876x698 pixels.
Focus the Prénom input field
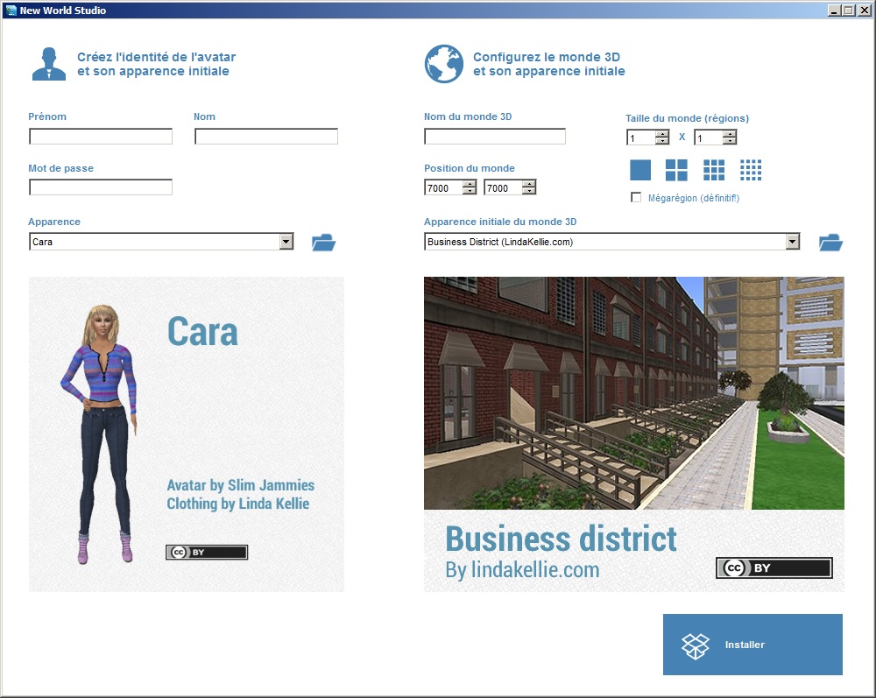click(x=101, y=137)
